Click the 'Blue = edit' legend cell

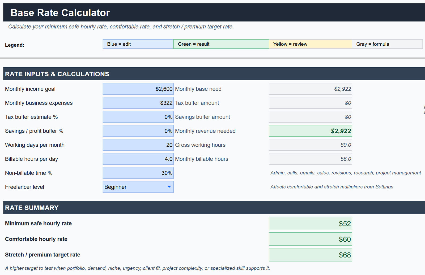point(138,44)
